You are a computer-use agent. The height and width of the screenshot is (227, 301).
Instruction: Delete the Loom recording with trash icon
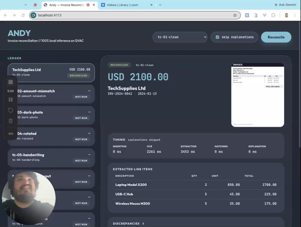[x=10, y=121]
